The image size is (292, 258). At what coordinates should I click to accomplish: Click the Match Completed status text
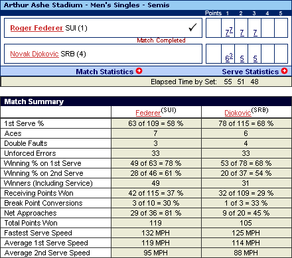pos(161,40)
